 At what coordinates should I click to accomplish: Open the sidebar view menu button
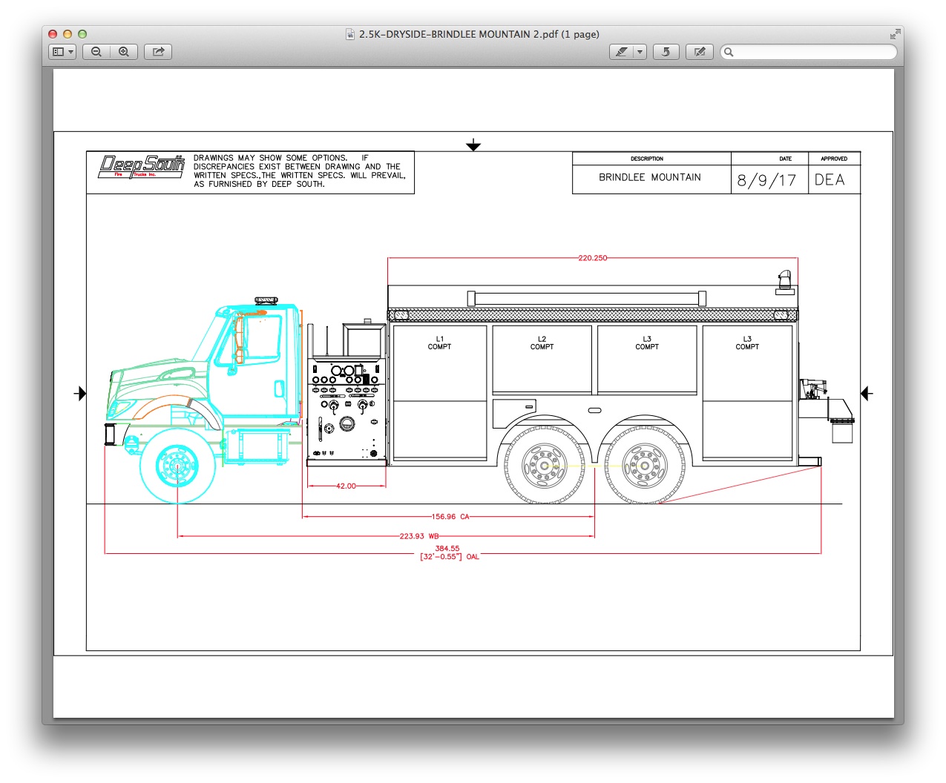(62, 52)
